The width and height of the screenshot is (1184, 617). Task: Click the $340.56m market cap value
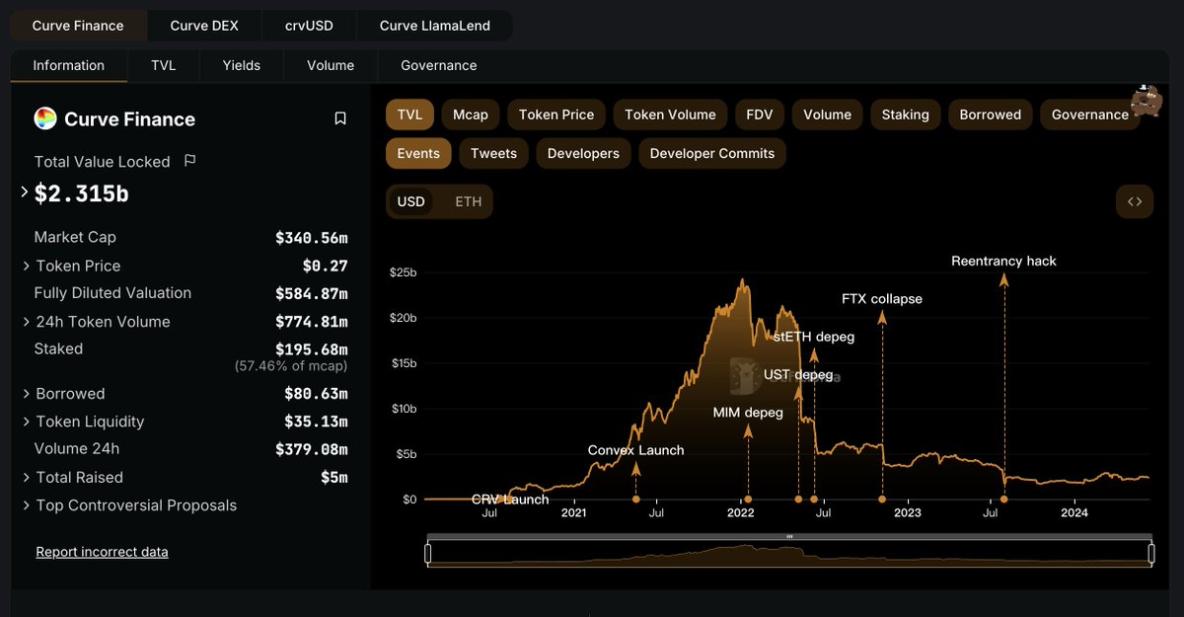click(x=312, y=238)
